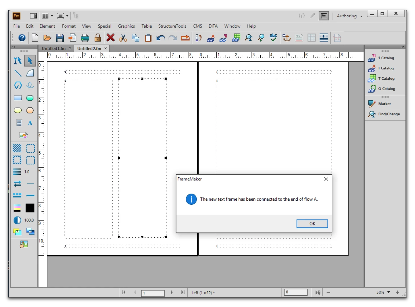Click the spelling checker abc icon
415x307 pixels.
[273, 38]
